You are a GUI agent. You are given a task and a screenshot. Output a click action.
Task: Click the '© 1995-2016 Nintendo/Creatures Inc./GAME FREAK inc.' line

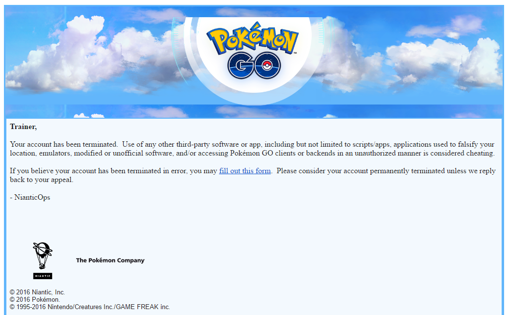(x=90, y=307)
